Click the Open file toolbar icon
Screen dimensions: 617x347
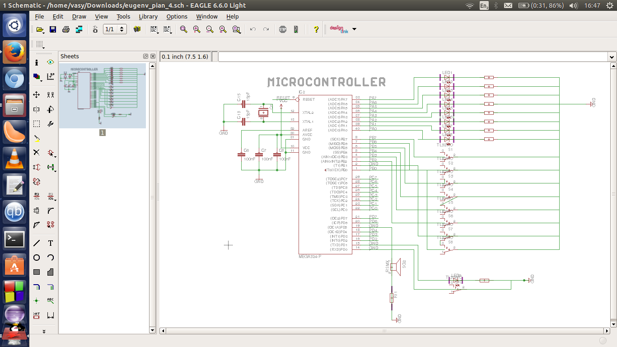click(40, 29)
